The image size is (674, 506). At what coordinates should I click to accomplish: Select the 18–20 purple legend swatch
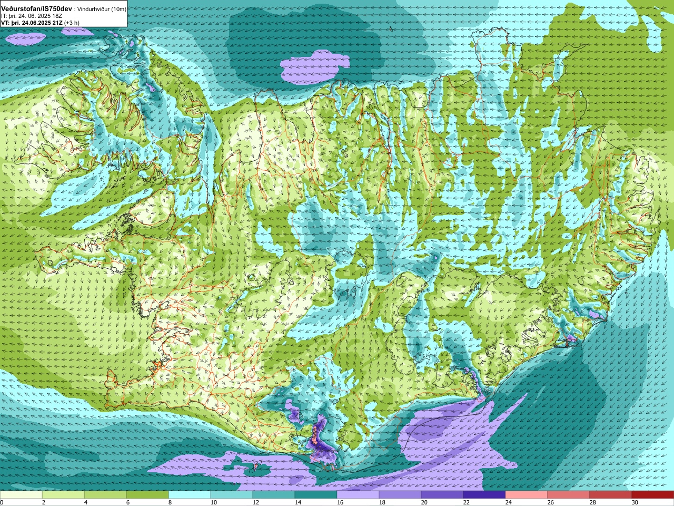click(x=400, y=495)
